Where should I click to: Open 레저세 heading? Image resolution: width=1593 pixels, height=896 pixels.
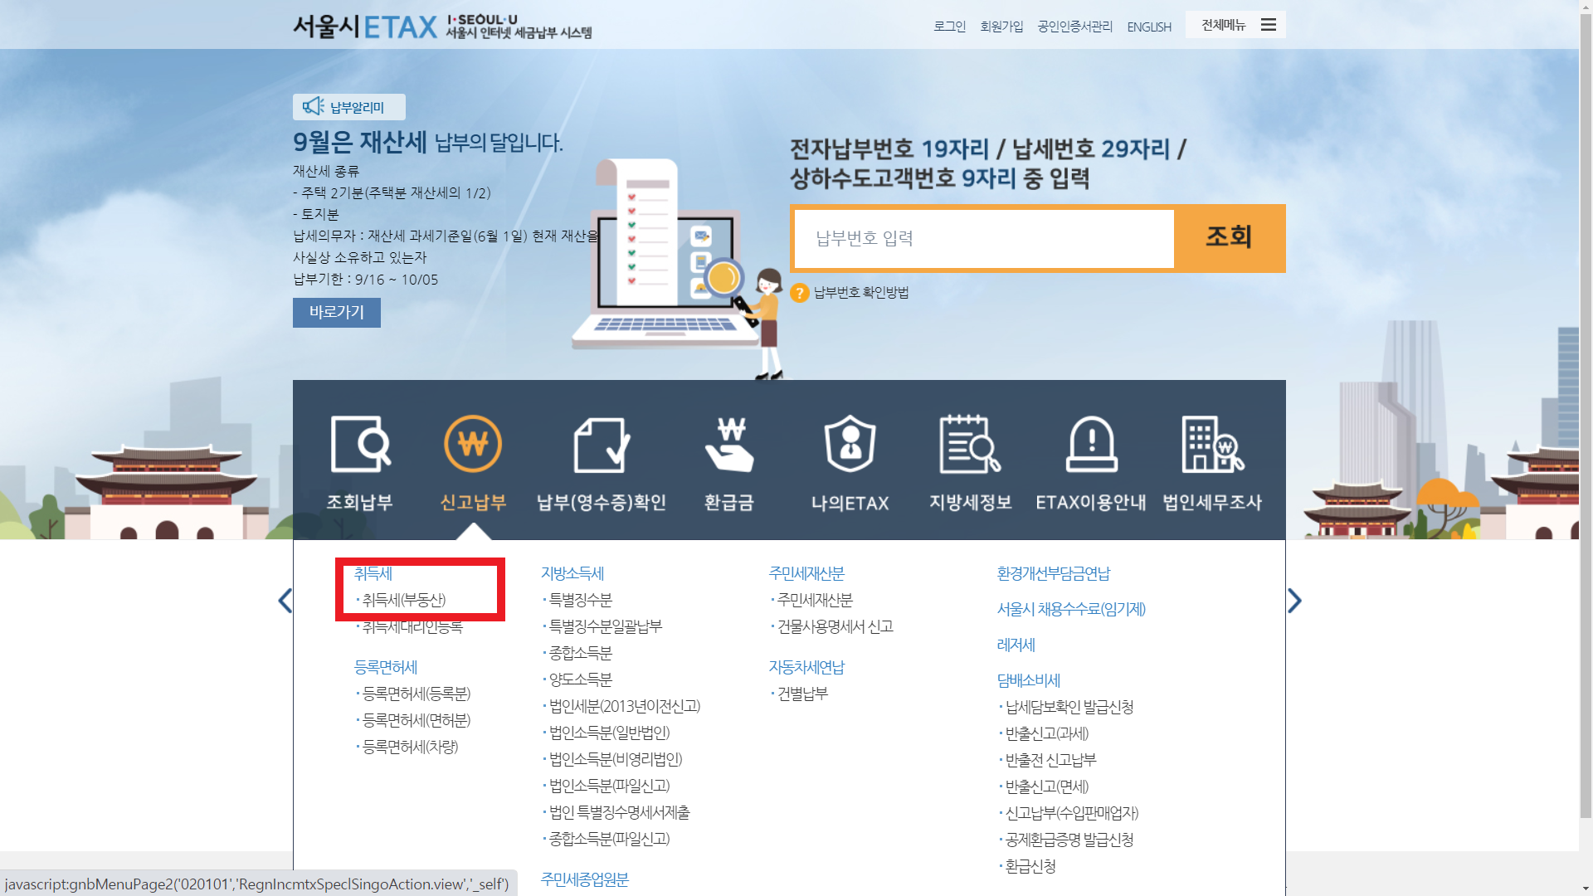1016,645
